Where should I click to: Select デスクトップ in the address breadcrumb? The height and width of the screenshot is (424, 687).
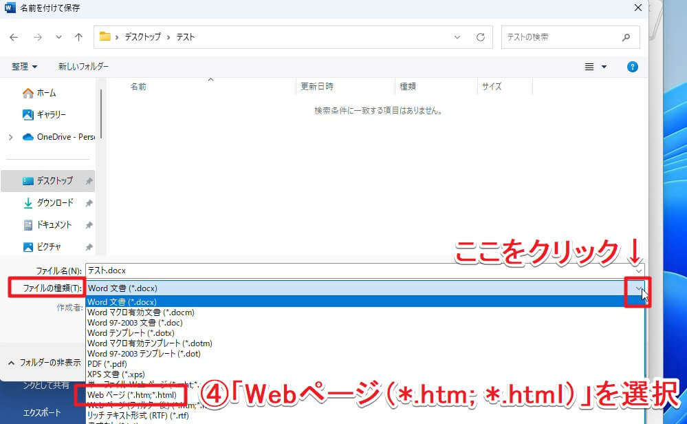click(x=142, y=37)
